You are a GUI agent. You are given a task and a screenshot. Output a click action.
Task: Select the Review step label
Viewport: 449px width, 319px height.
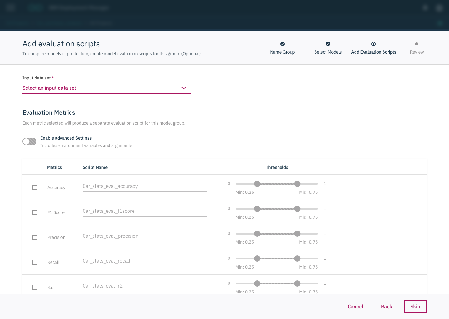click(417, 52)
